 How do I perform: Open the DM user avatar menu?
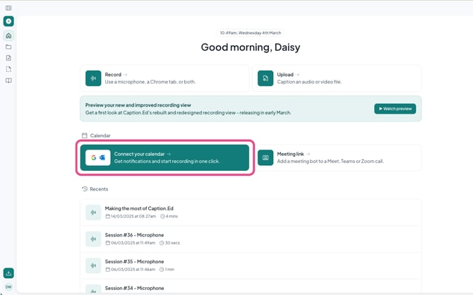click(x=8, y=287)
